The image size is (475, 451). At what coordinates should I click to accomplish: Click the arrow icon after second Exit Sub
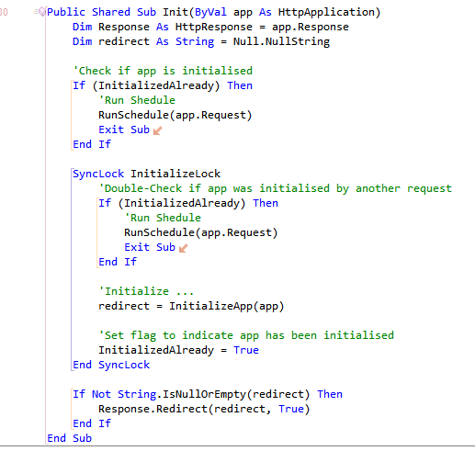point(183,248)
